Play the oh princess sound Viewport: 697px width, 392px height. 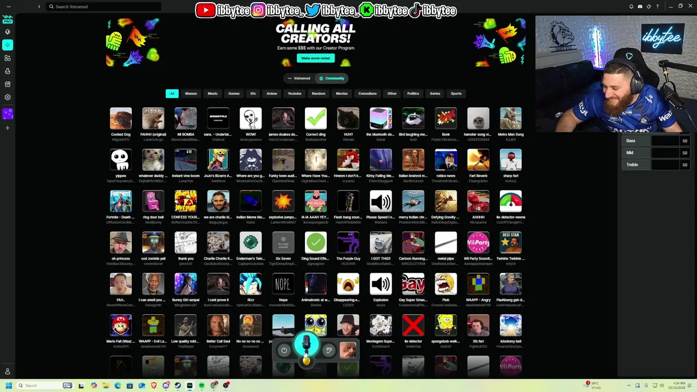121,243
